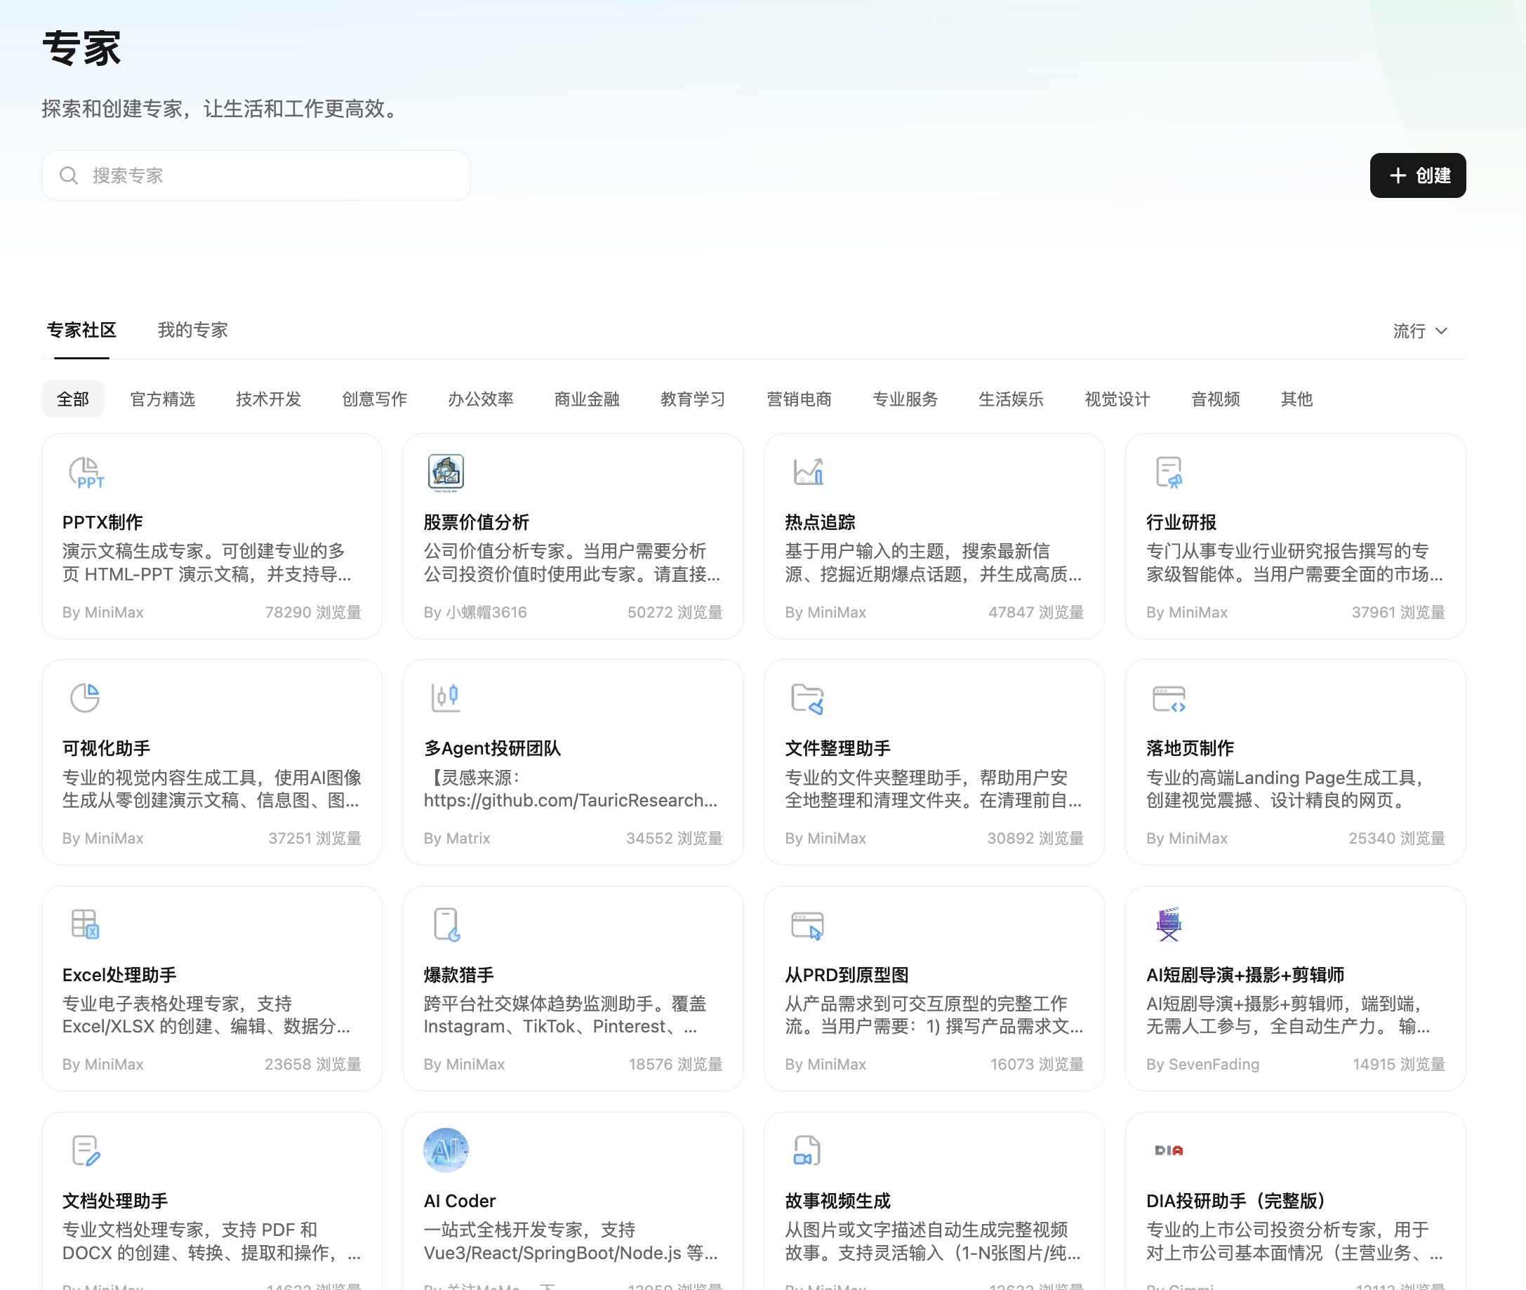Click the 可视化助手 pie chart icon
The width and height of the screenshot is (1526, 1290).
[x=85, y=697]
